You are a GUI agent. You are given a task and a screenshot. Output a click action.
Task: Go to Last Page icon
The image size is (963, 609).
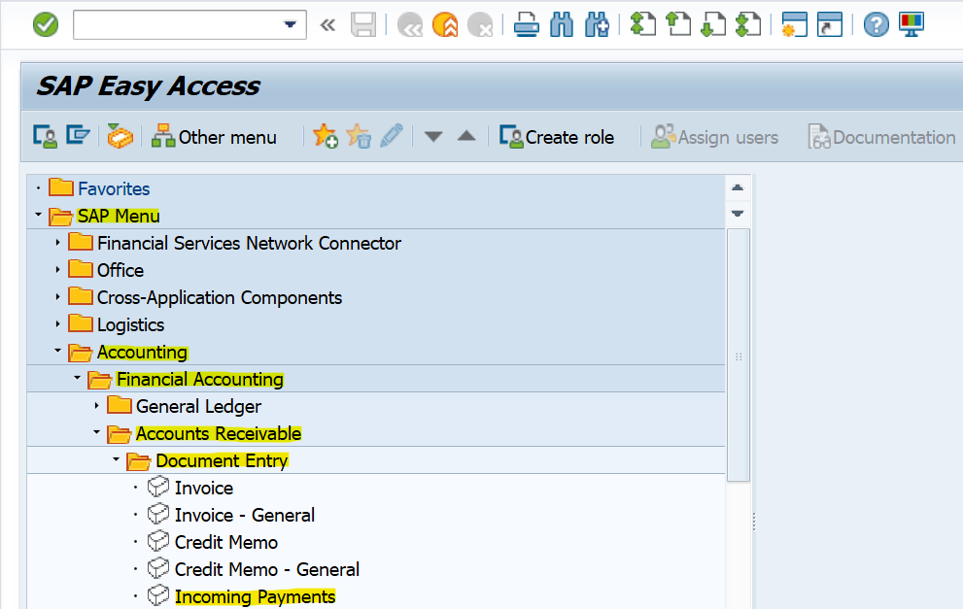[748, 24]
